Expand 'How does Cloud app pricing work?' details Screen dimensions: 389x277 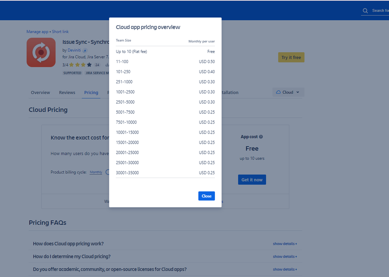pos(285,244)
